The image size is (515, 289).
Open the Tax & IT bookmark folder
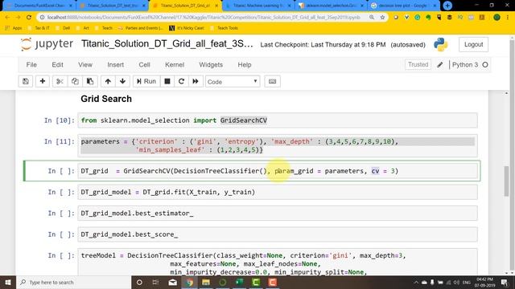pos(39,28)
